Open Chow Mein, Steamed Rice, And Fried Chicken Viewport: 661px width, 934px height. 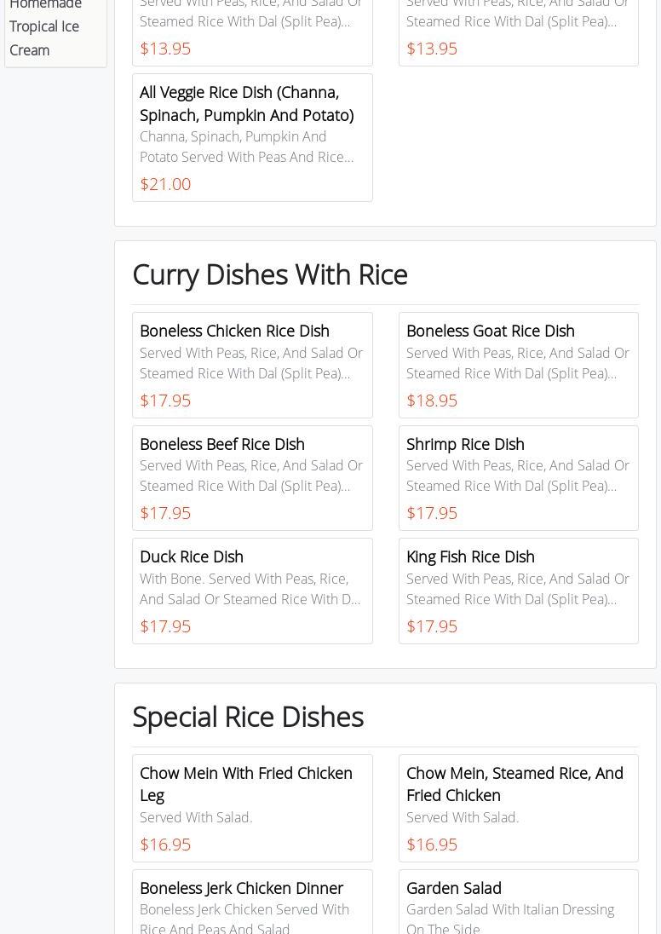click(514, 783)
